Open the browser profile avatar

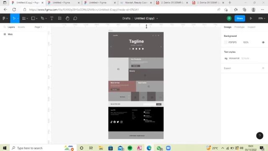coord(253,10)
